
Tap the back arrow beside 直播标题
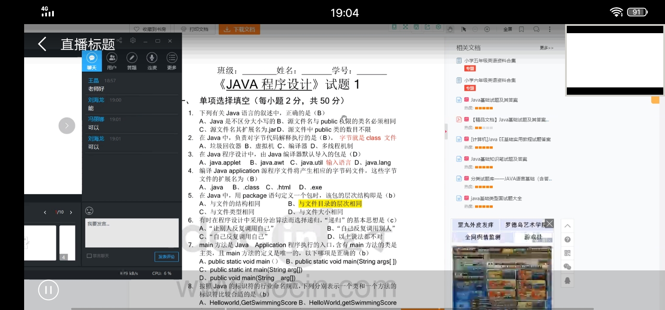tap(42, 44)
